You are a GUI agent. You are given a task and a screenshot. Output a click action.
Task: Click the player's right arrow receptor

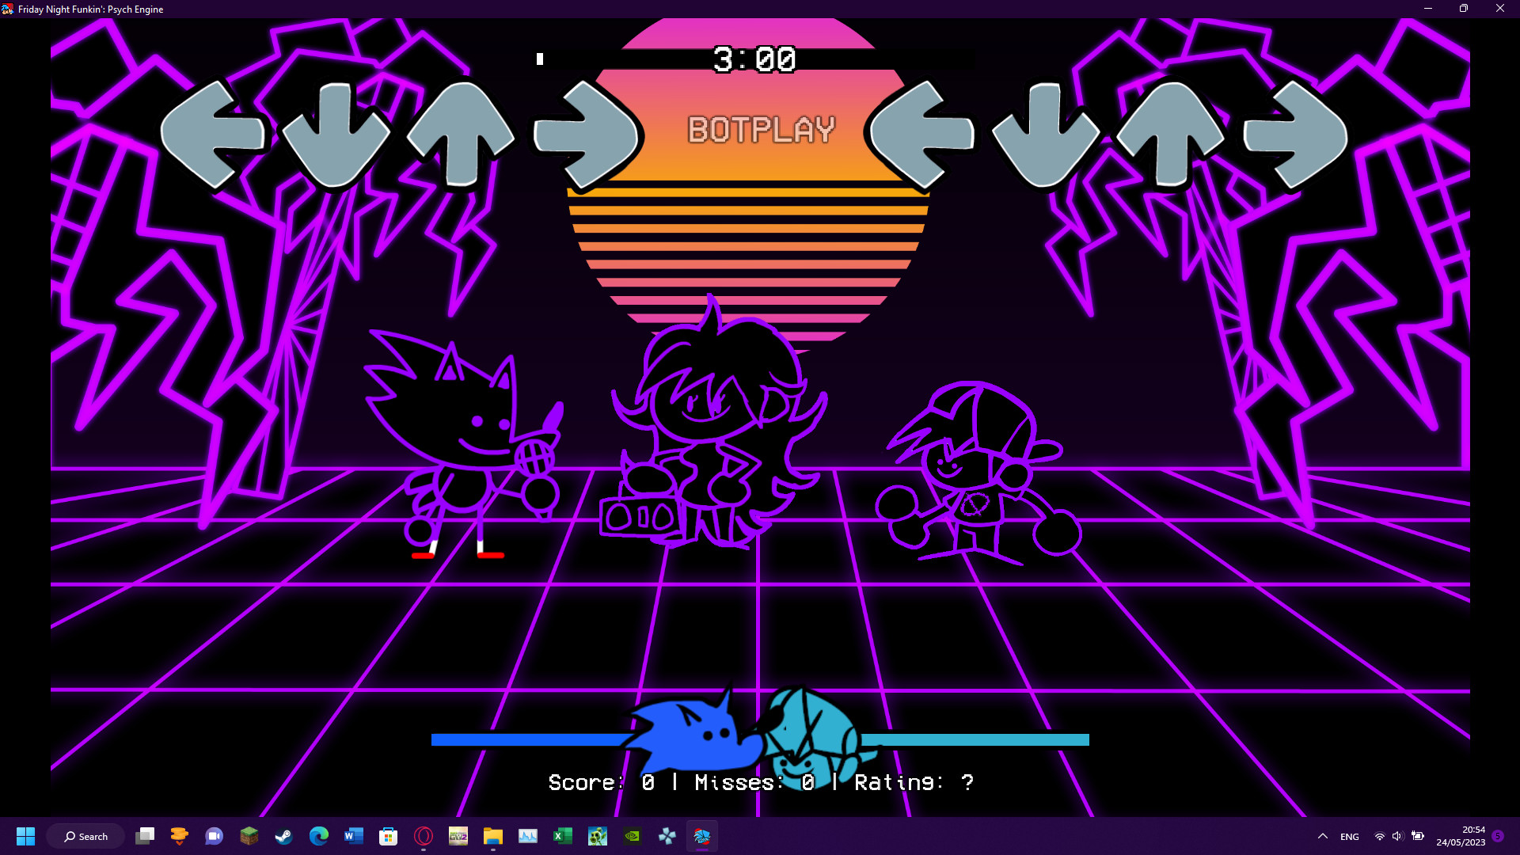1296,135
